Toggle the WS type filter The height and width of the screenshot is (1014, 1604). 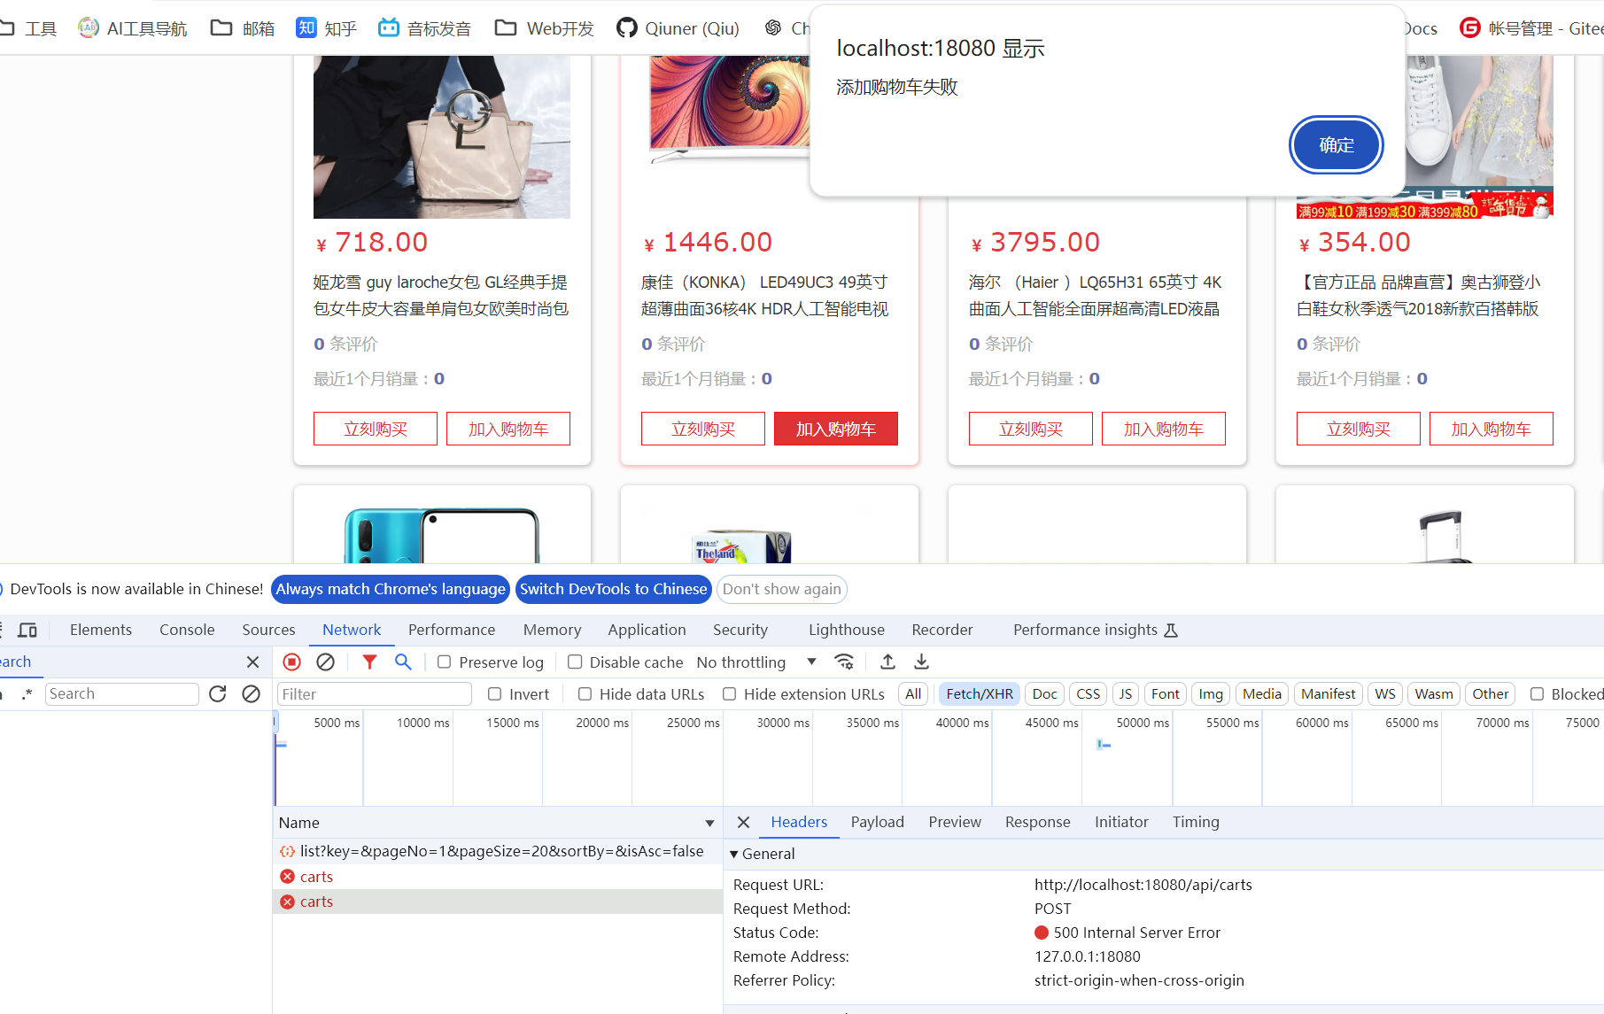pyautogui.click(x=1385, y=693)
